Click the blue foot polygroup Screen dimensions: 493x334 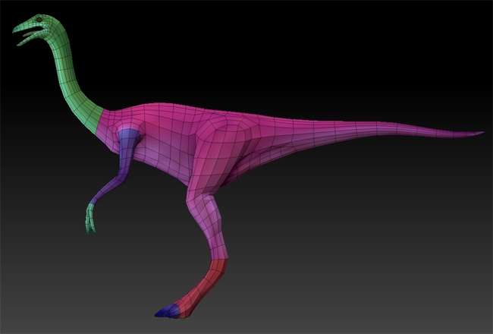pos(168,311)
